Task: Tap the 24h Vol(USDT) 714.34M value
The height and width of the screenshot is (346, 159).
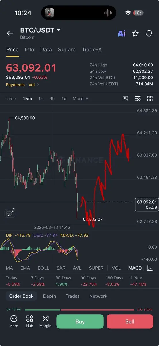Action: pos(144,84)
